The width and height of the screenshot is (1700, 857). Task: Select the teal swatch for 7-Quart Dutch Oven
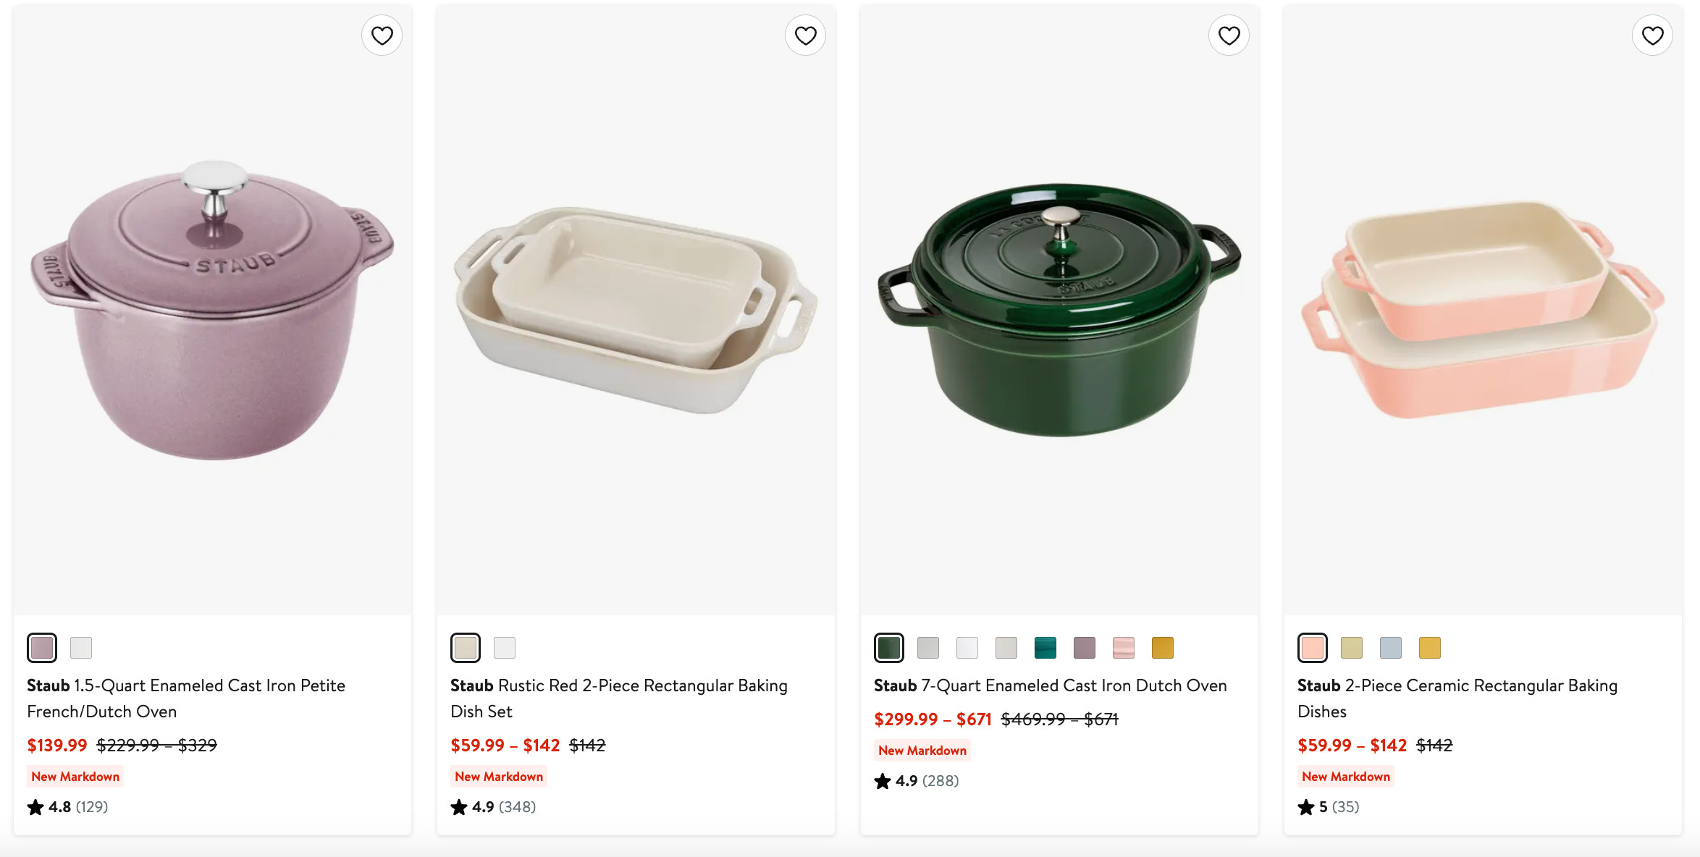point(1045,648)
